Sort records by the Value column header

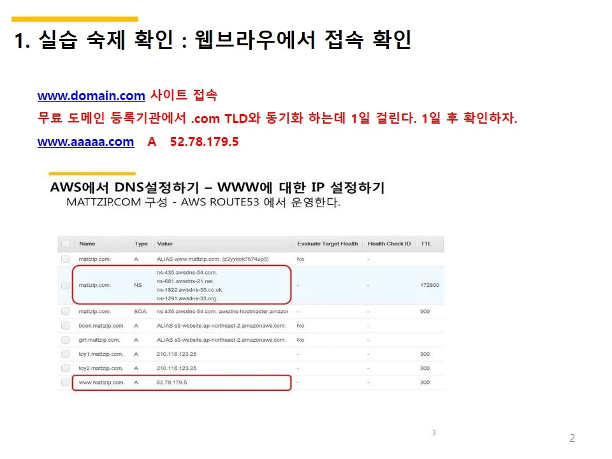[x=166, y=244]
